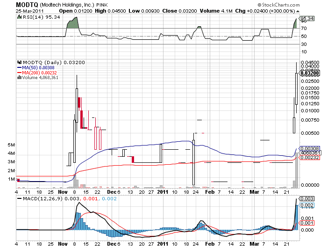This screenshot has height=248, width=327.
Task: Click the candlestick icon beside MODTQ (Daily)
Action: 20,62
